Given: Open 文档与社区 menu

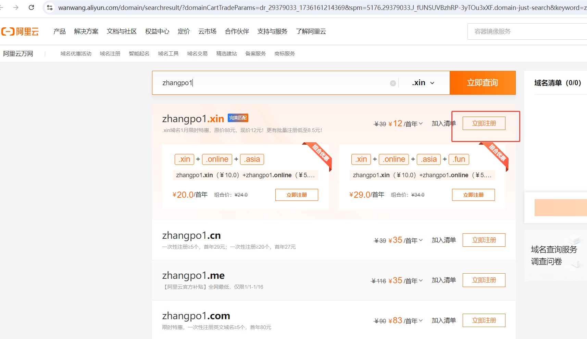Looking at the screenshot, I should 122,31.
